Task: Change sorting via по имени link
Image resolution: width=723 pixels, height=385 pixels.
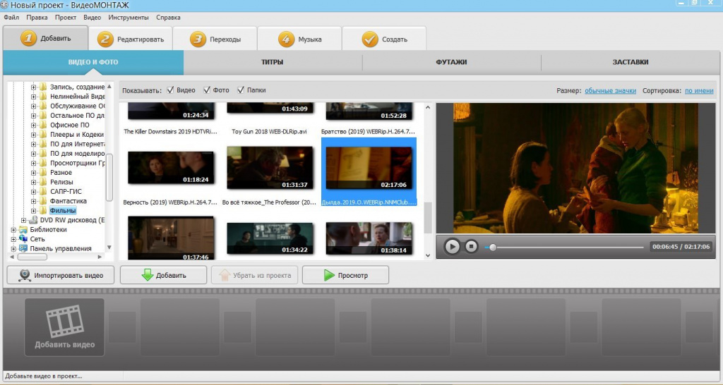Action: point(699,91)
